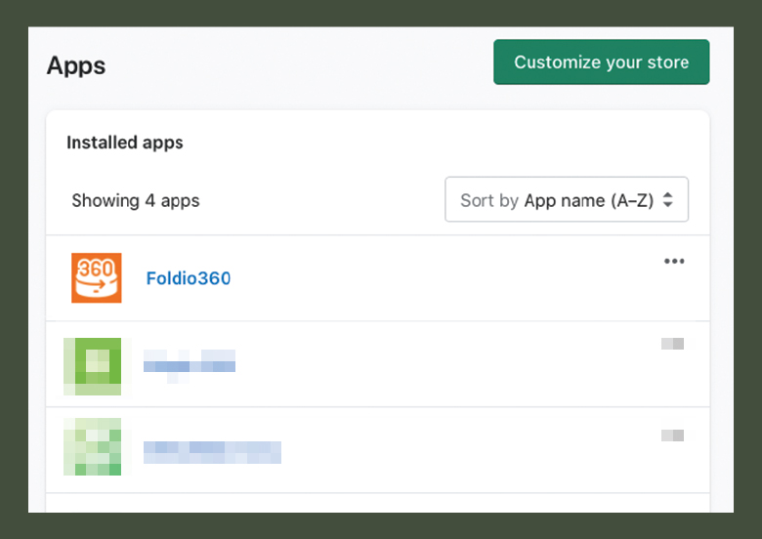This screenshot has width=762, height=539.
Task: Click the Customize your store button
Action: 601,62
